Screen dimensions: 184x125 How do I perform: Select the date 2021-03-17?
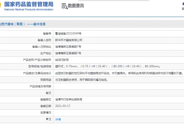click(63, 106)
